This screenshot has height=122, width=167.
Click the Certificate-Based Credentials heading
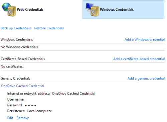click(x=23, y=59)
